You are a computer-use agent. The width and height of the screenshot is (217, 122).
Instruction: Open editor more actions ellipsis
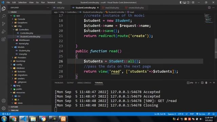(213, 7)
